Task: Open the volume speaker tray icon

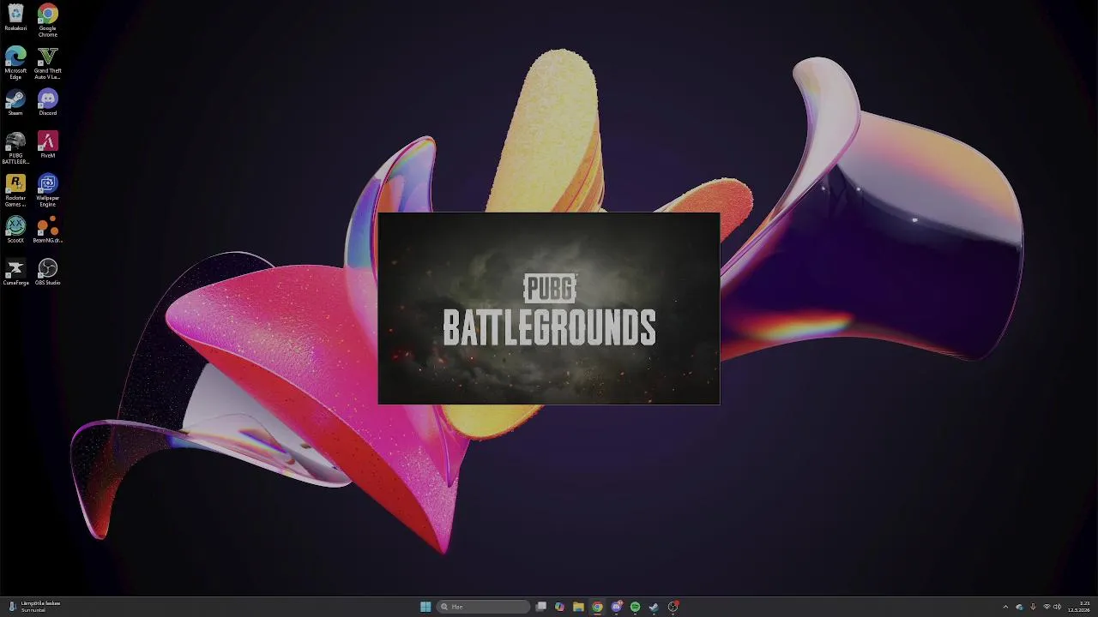Action: [x=1057, y=607]
